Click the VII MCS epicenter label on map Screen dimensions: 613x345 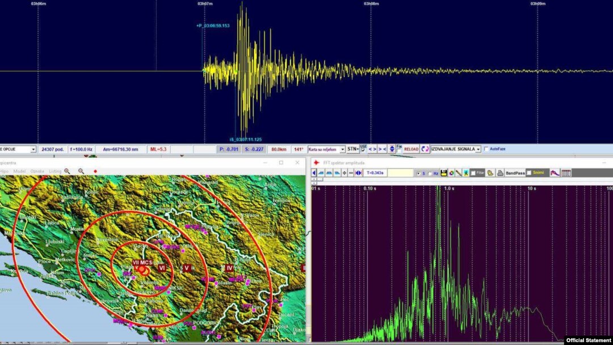pyautogui.click(x=142, y=263)
